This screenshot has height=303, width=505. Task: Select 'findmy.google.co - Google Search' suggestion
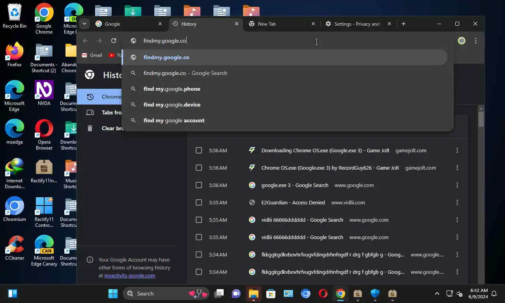tap(284, 73)
